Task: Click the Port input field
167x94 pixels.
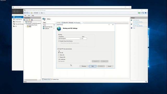Action: click(x=84, y=39)
